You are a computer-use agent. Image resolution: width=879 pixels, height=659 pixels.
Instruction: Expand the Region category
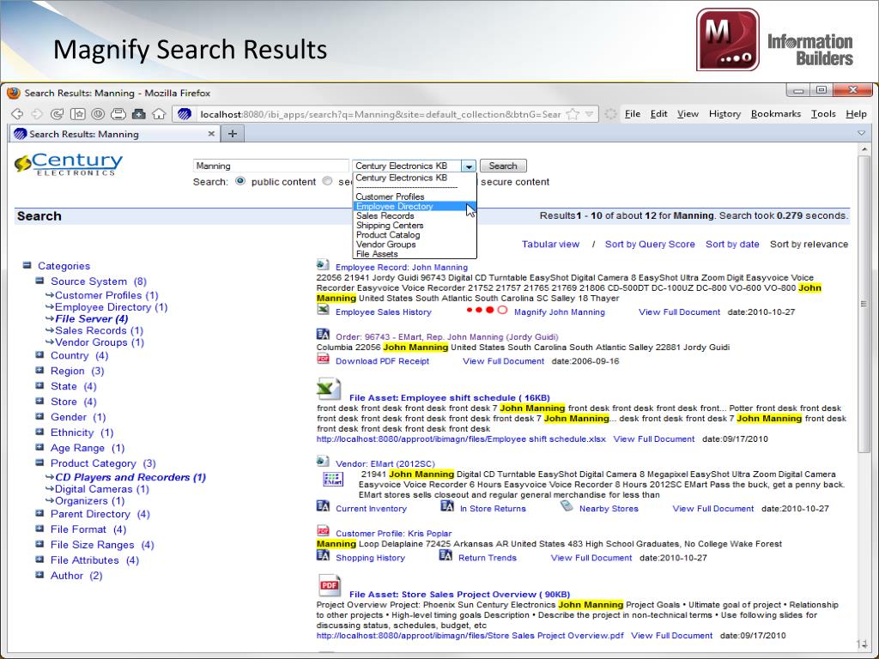pos(39,370)
